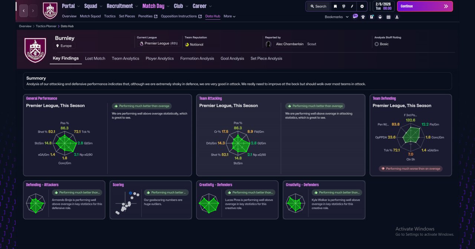Open the Set Pieces sub-menu item
The height and width of the screenshot is (249, 475).
tap(127, 16)
